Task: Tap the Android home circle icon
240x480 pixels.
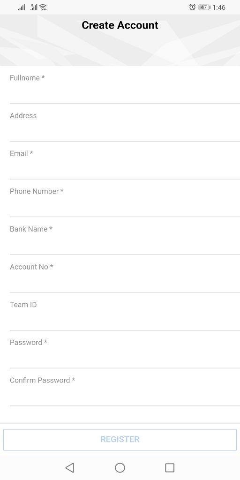Action: pos(120,467)
